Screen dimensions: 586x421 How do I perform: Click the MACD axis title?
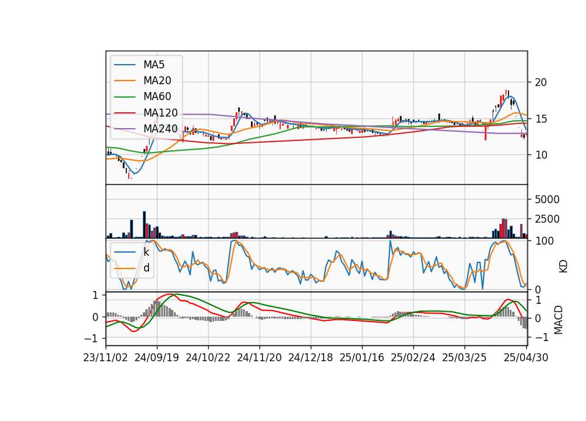point(559,320)
